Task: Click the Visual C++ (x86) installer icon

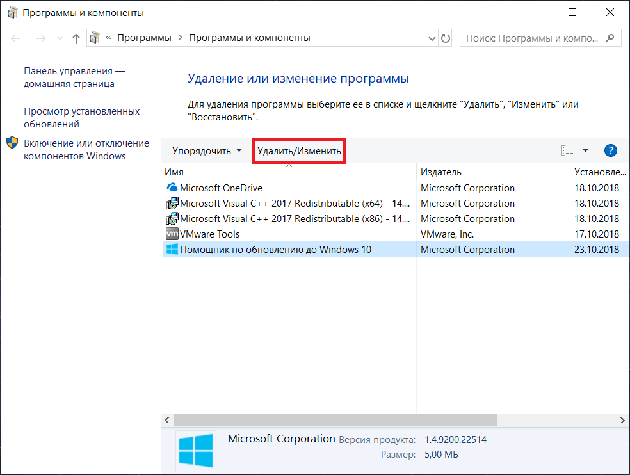Action: pos(172,218)
